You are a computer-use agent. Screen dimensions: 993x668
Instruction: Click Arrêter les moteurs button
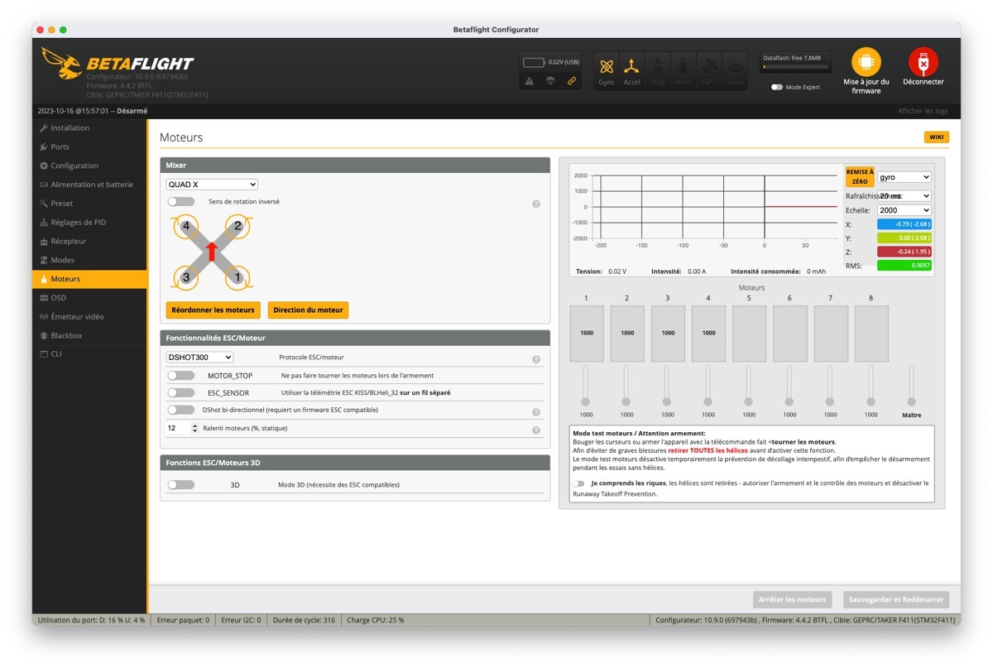point(793,599)
